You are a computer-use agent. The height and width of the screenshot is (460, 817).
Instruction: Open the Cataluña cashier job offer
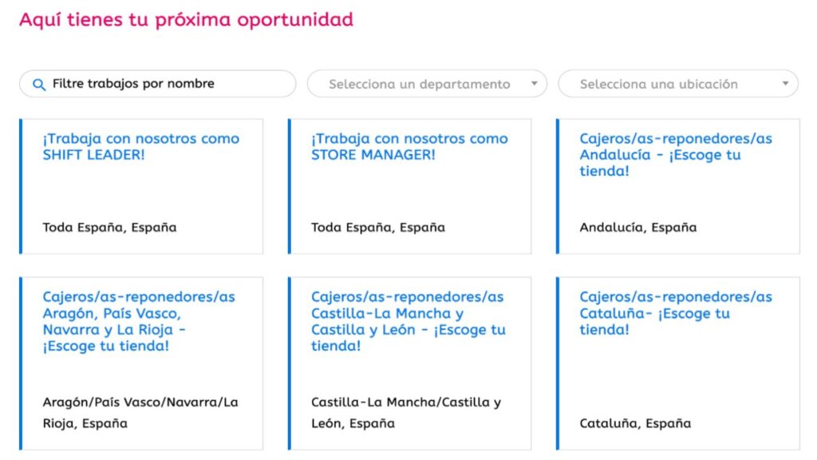click(x=675, y=313)
